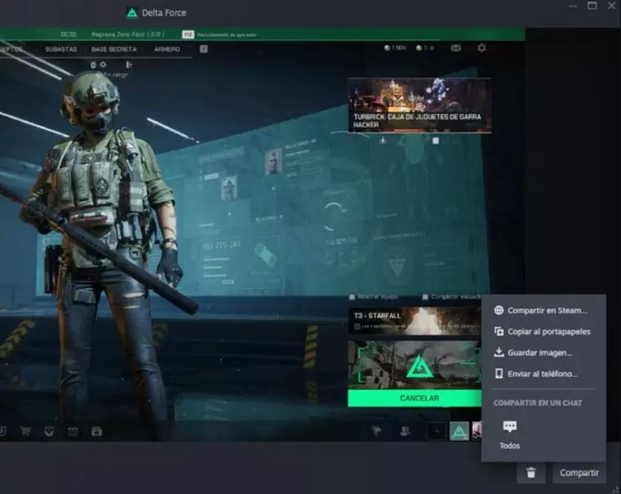Screen dimensions: 621x494
Task: Click the map preview with green triangle
Action: (x=414, y=364)
